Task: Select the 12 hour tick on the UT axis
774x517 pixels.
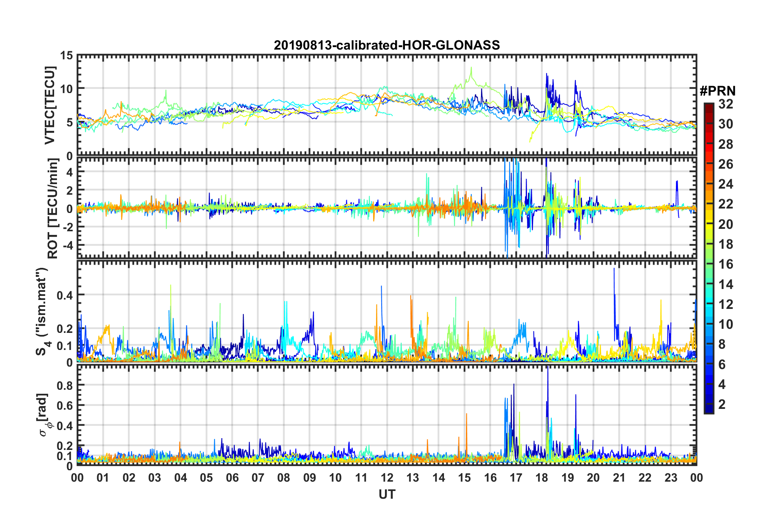Action: pos(387,478)
